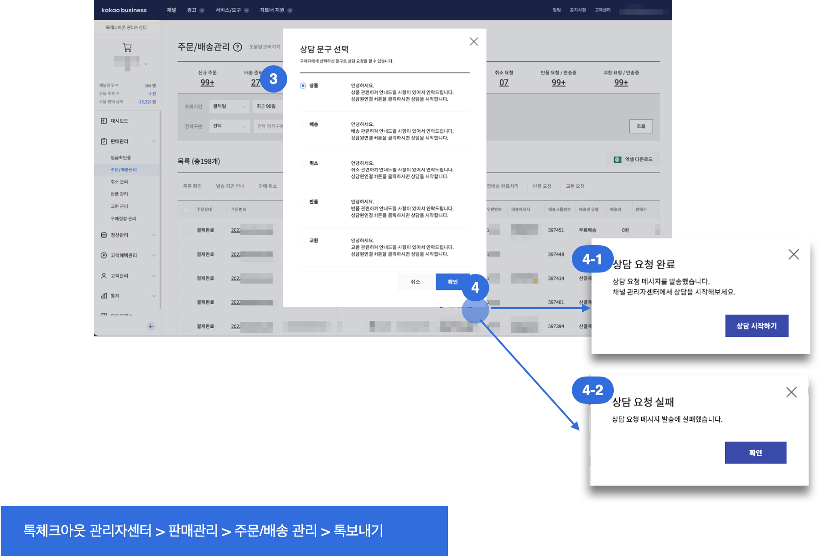Click the Excel download icon
This screenshot has width=820, height=557.
[618, 160]
